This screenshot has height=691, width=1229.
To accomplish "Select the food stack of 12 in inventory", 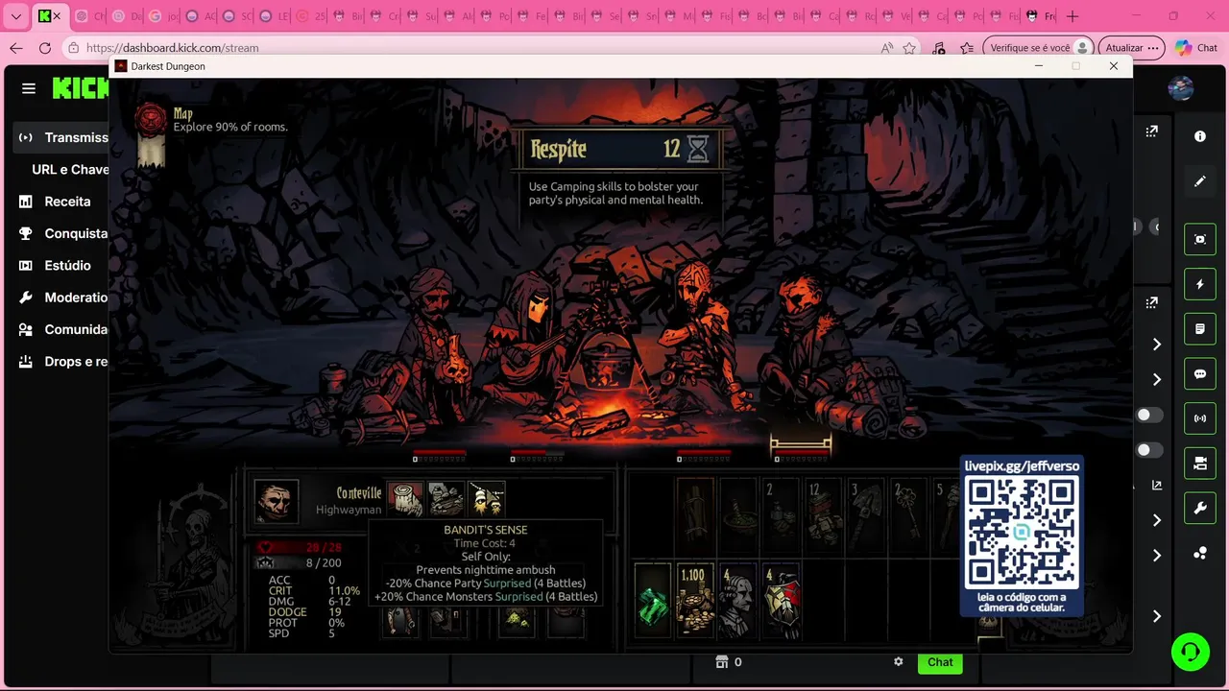I will click(x=823, y=516).
